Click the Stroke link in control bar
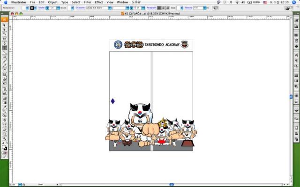300x187 pixels. click(41, 8)
